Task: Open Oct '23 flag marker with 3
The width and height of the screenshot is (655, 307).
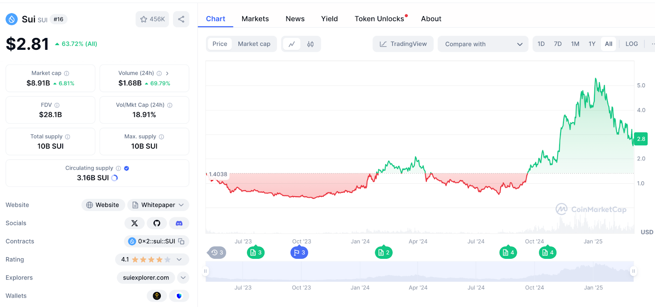Action: tap(299, 253)
